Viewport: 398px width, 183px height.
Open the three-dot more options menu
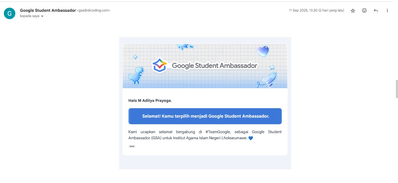pyautogui.click(x=387, y=11)
